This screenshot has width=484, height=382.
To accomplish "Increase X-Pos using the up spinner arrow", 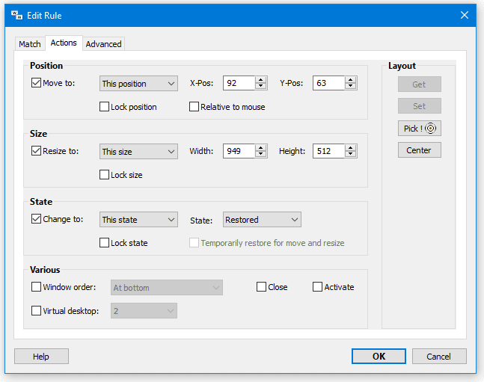I will (x=261, y=80).
